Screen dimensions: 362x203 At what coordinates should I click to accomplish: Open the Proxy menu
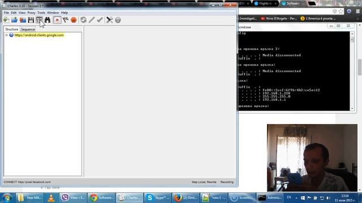tap(31, 12)
